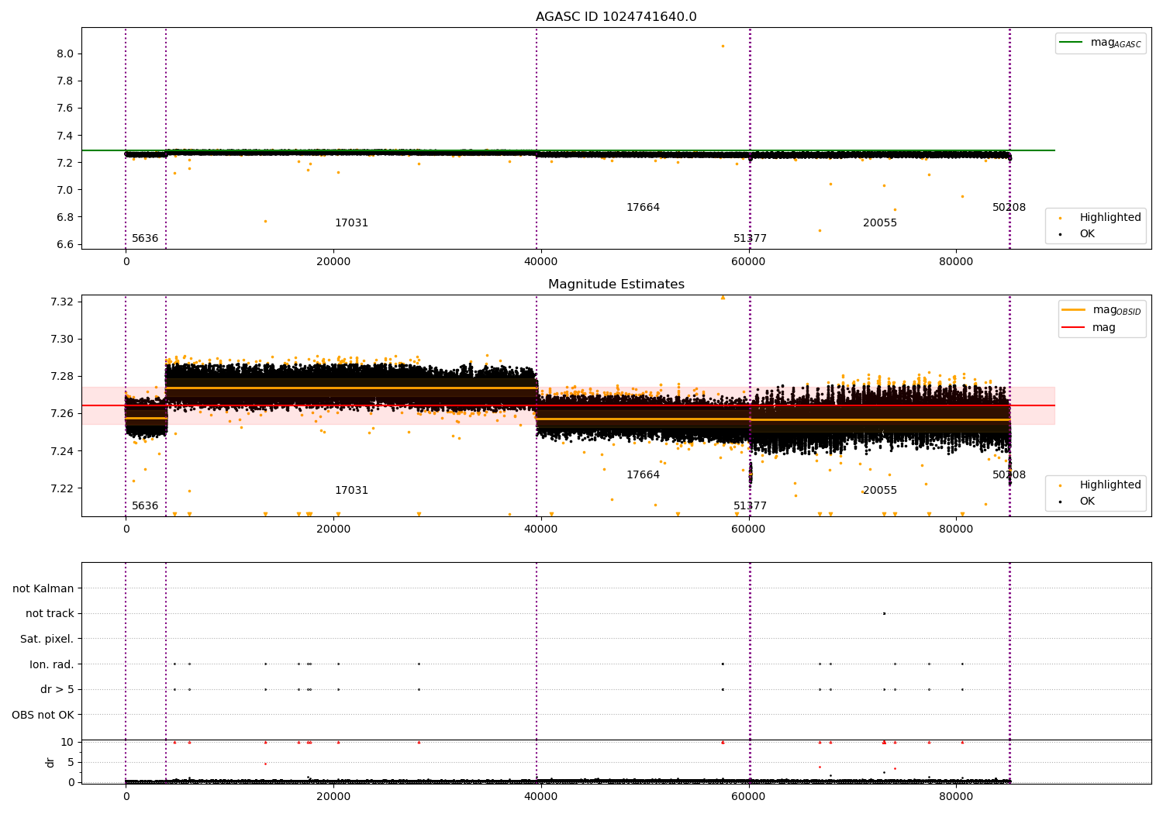1163x814 pixels.
Task: Click the 40000 x-tick under the AGASC plot
Action: tap(540, 262)
